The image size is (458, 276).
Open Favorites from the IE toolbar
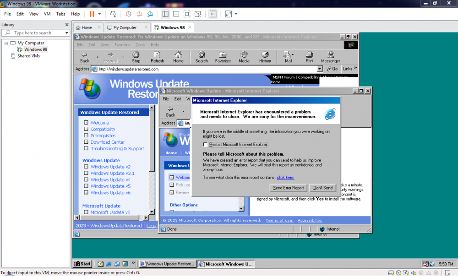(222, 57)
